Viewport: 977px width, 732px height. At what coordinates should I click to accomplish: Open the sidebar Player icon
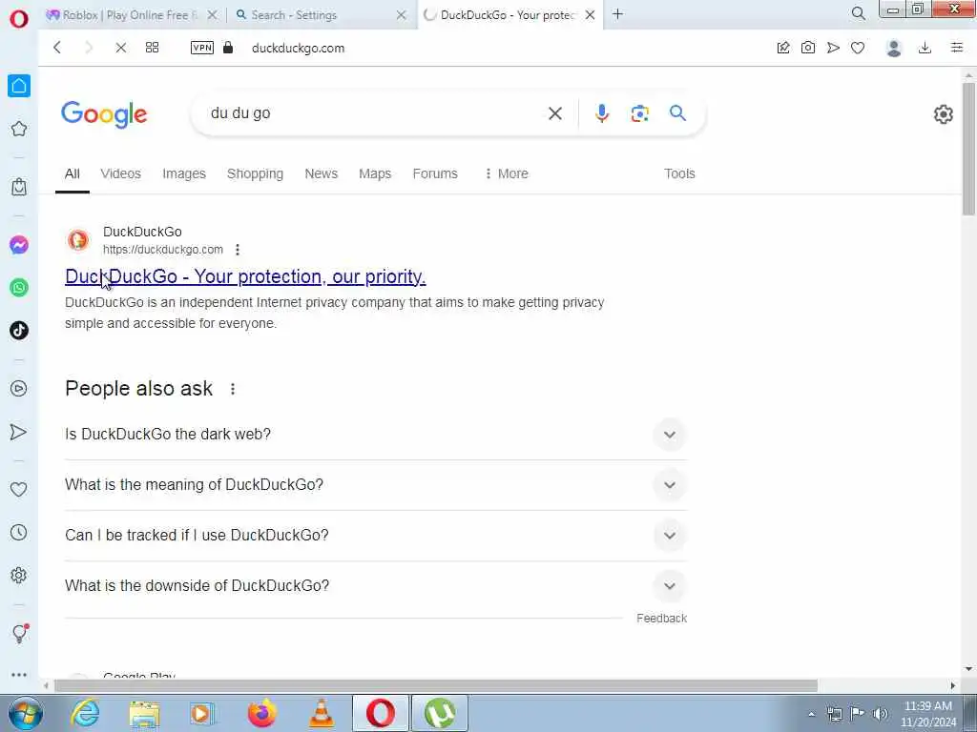click(x=19, y=389)
